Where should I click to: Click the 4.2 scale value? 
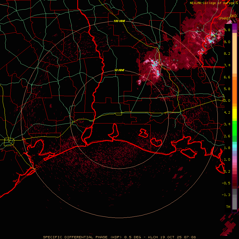[x=227, y=113]
